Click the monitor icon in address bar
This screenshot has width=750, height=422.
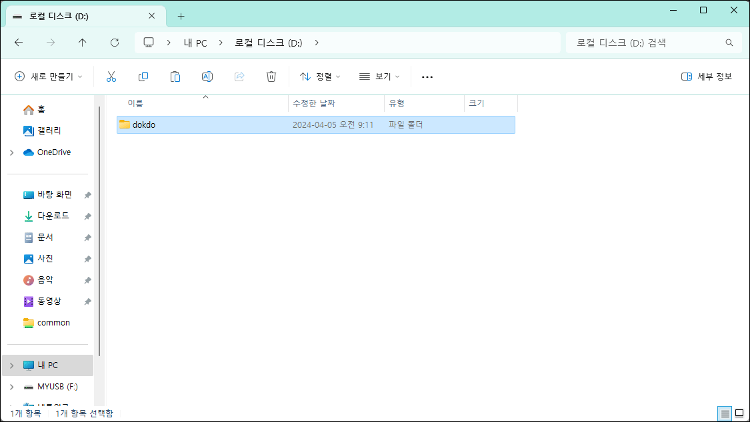coord(149,43)
